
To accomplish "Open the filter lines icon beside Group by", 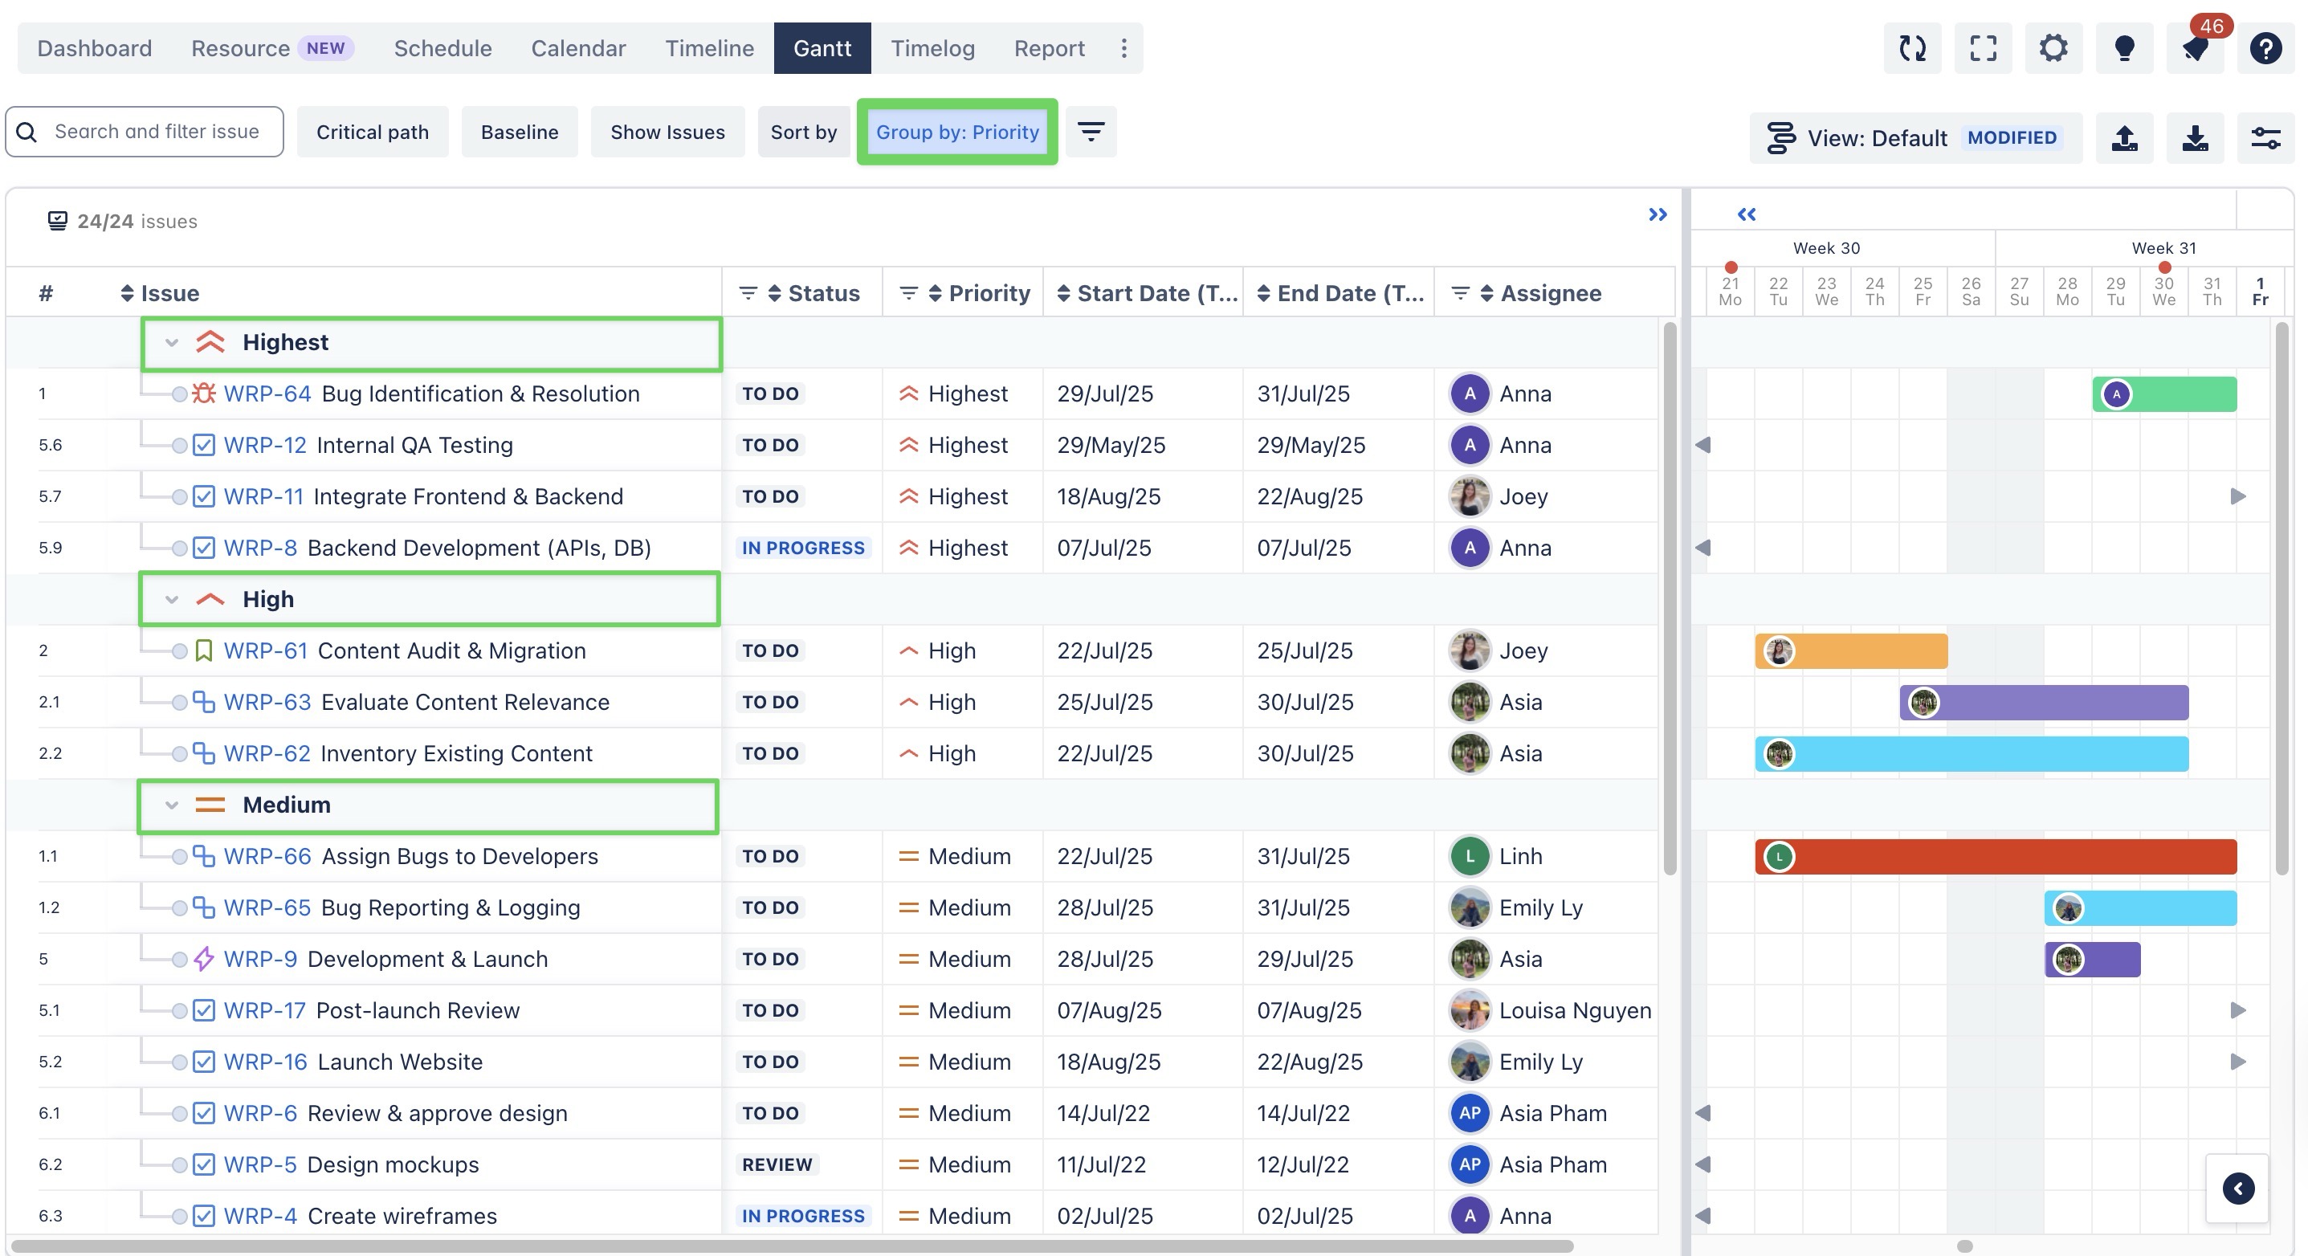I will click(1091, 133).
